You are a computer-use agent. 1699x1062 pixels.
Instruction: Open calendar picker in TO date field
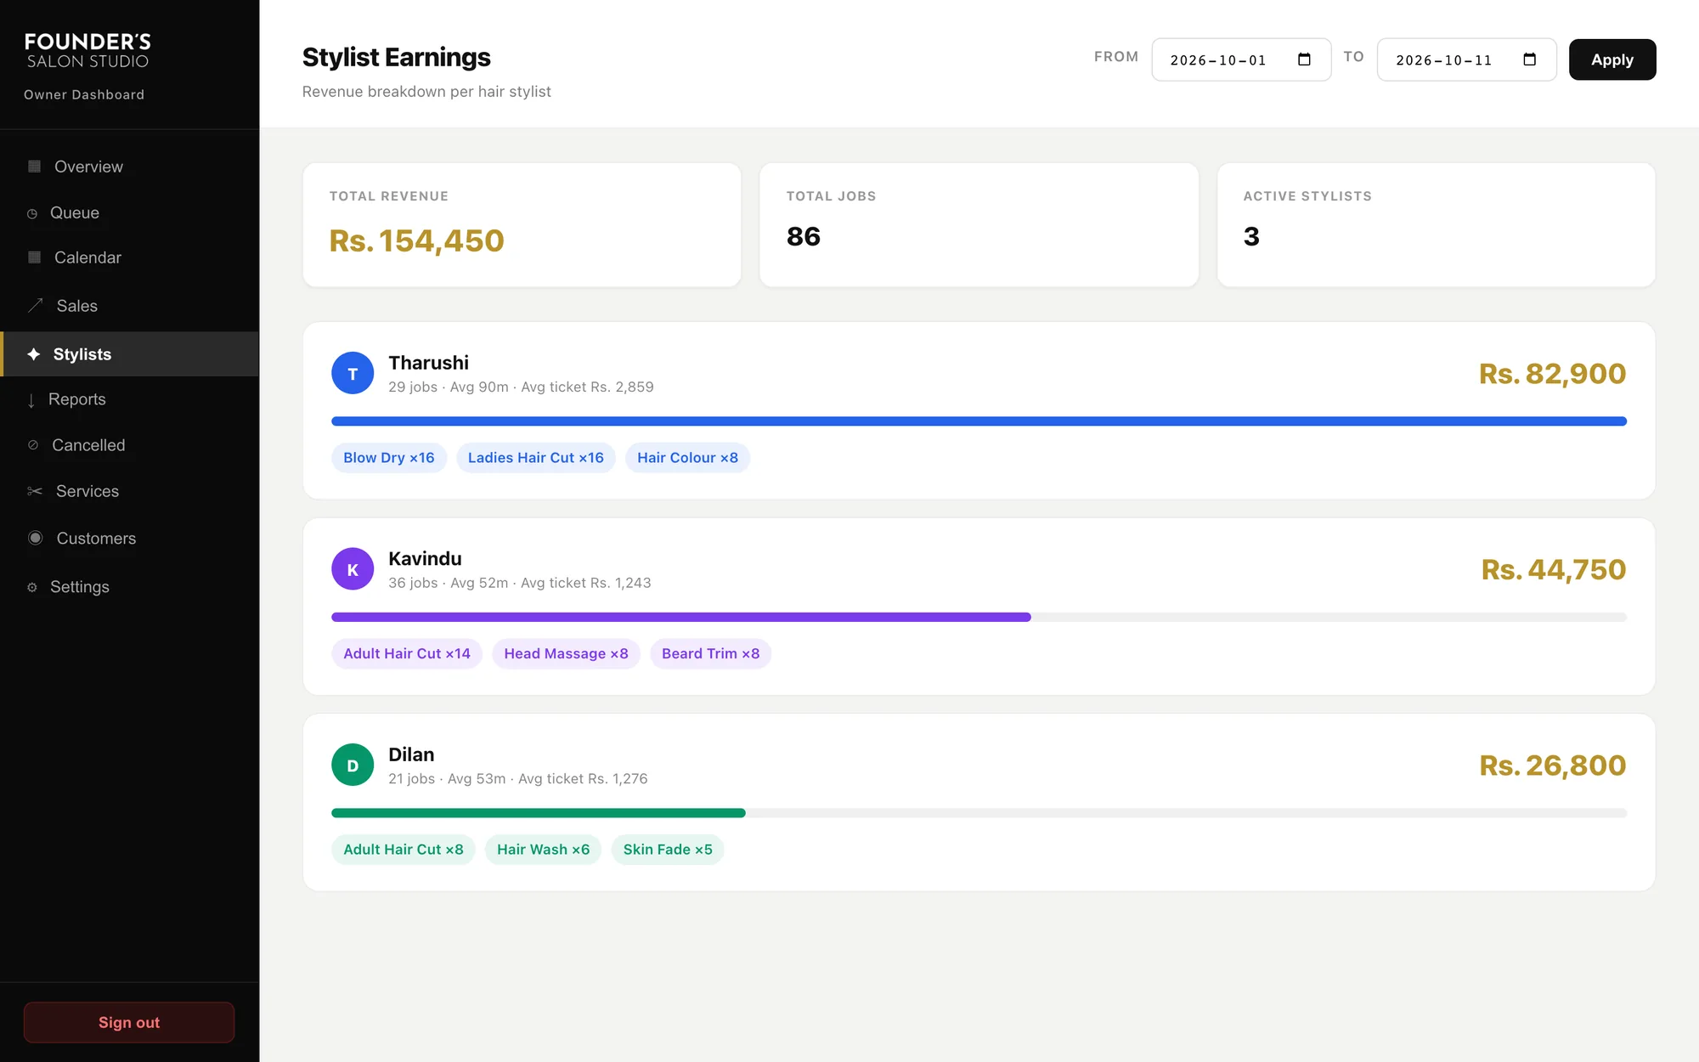coord(1529,59)
